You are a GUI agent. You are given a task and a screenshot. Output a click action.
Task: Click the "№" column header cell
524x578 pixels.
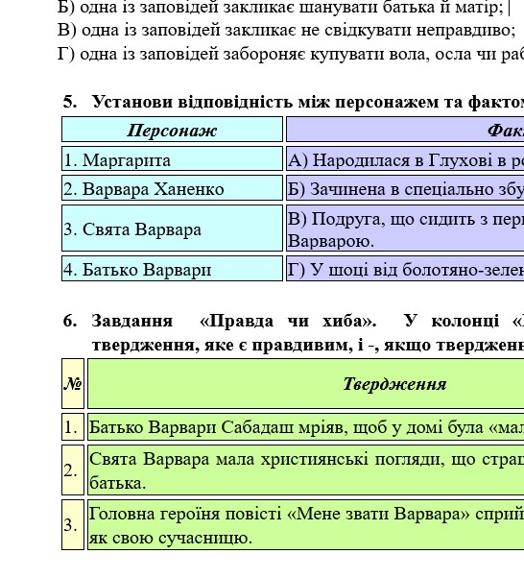point(73,383)
